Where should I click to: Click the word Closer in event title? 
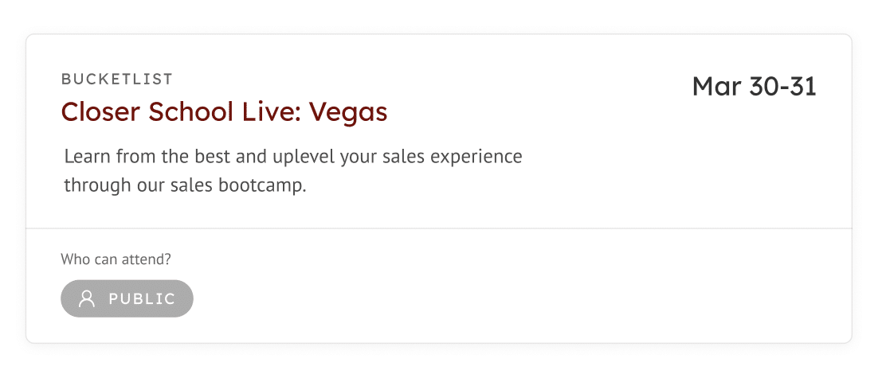pyautogui.click(x=101, y=111)
